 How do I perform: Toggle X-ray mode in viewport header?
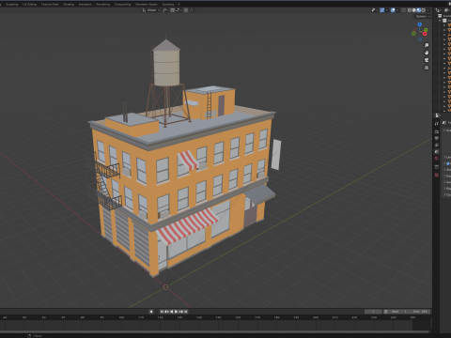(403, 10)
